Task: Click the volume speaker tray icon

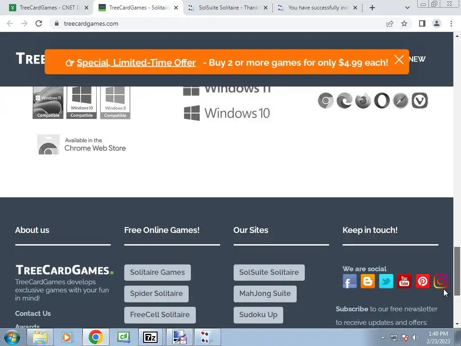Action: [415, 337]
